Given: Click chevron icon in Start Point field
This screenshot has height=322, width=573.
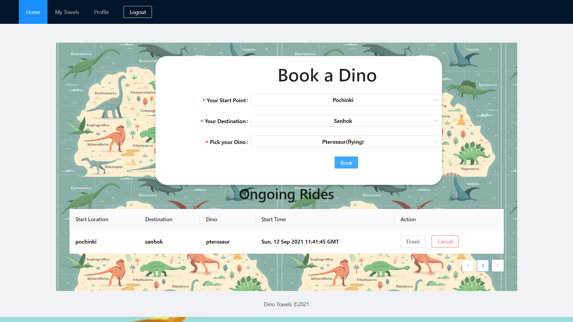Looking at the screenshot, I should 435,100.
